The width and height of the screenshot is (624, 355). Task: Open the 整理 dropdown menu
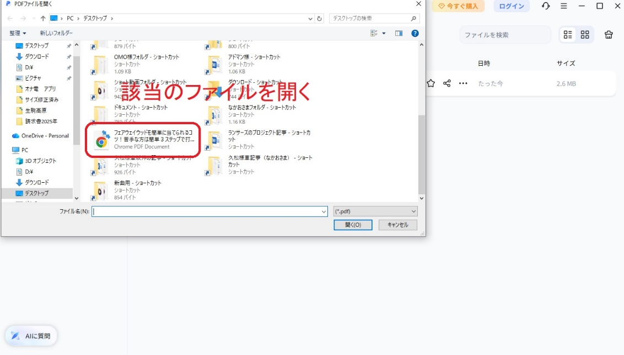18,33
